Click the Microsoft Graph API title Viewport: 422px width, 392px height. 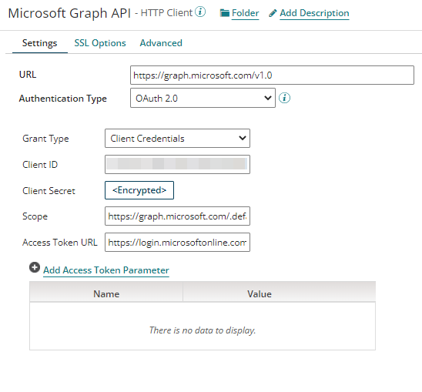tap(69, 13)
